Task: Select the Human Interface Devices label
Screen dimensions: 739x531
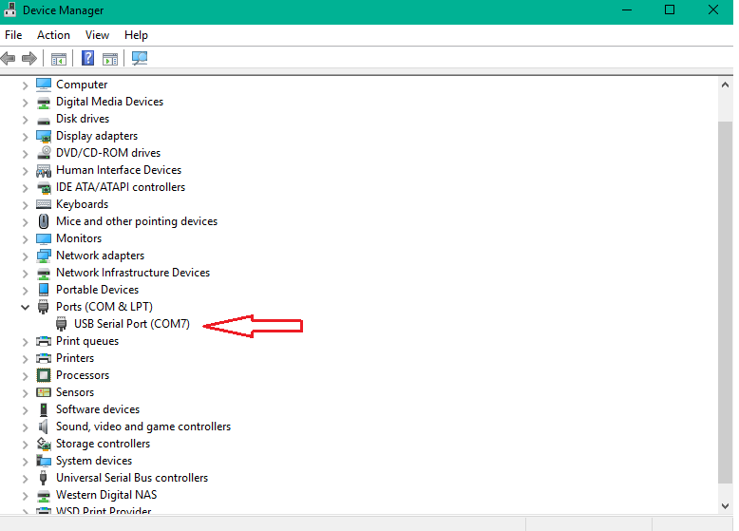Action: pos(119,170)
